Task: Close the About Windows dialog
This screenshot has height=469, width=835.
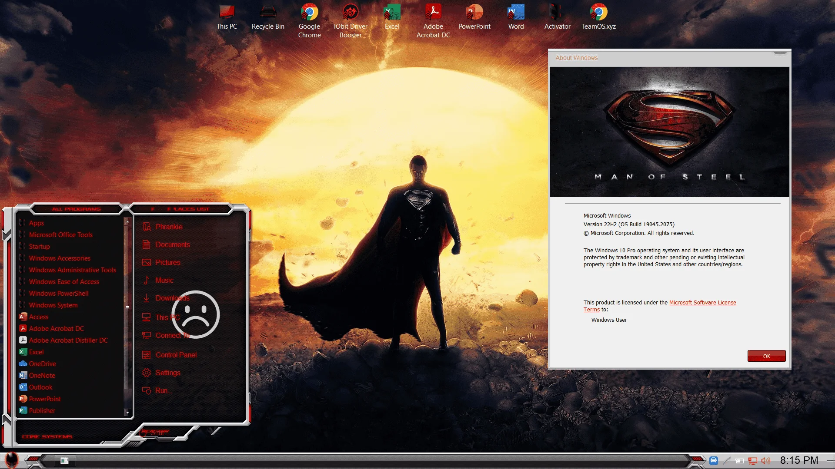Action: point(780,53)
